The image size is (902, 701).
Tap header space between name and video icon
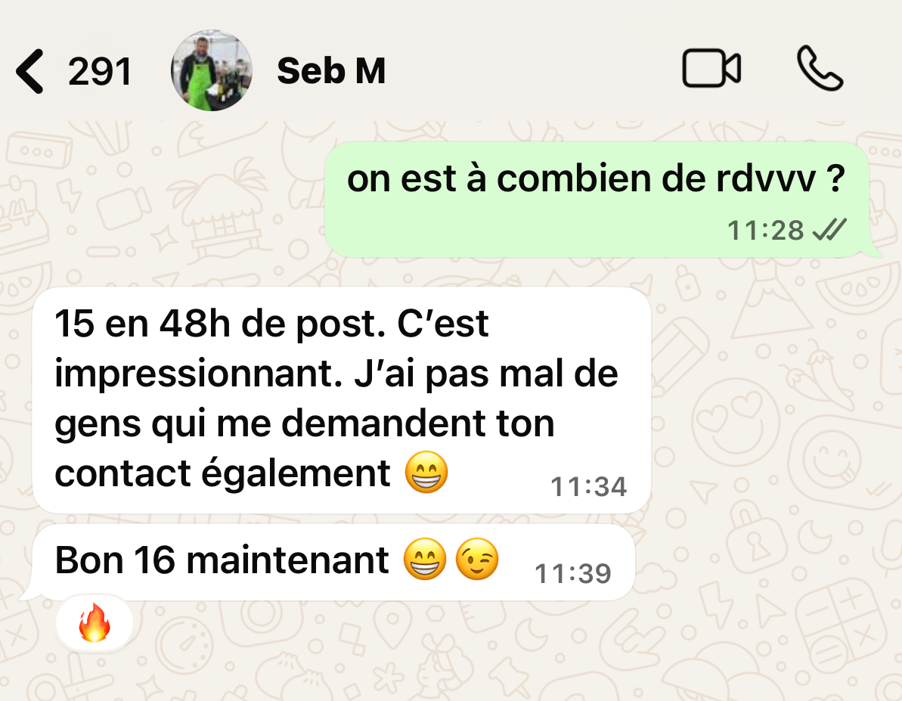[534, 70]
